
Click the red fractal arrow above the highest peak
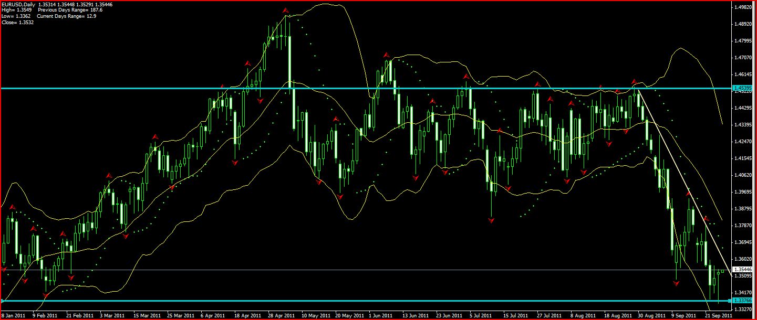pos(285,10)
